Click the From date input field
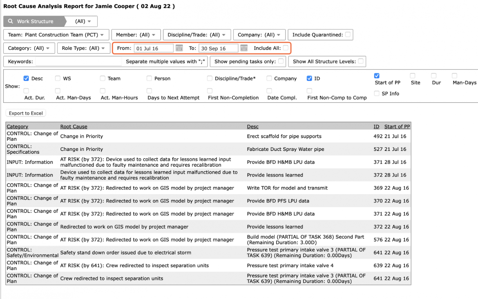The height and width of the screenshot is (299, 478). coord(154,48)
